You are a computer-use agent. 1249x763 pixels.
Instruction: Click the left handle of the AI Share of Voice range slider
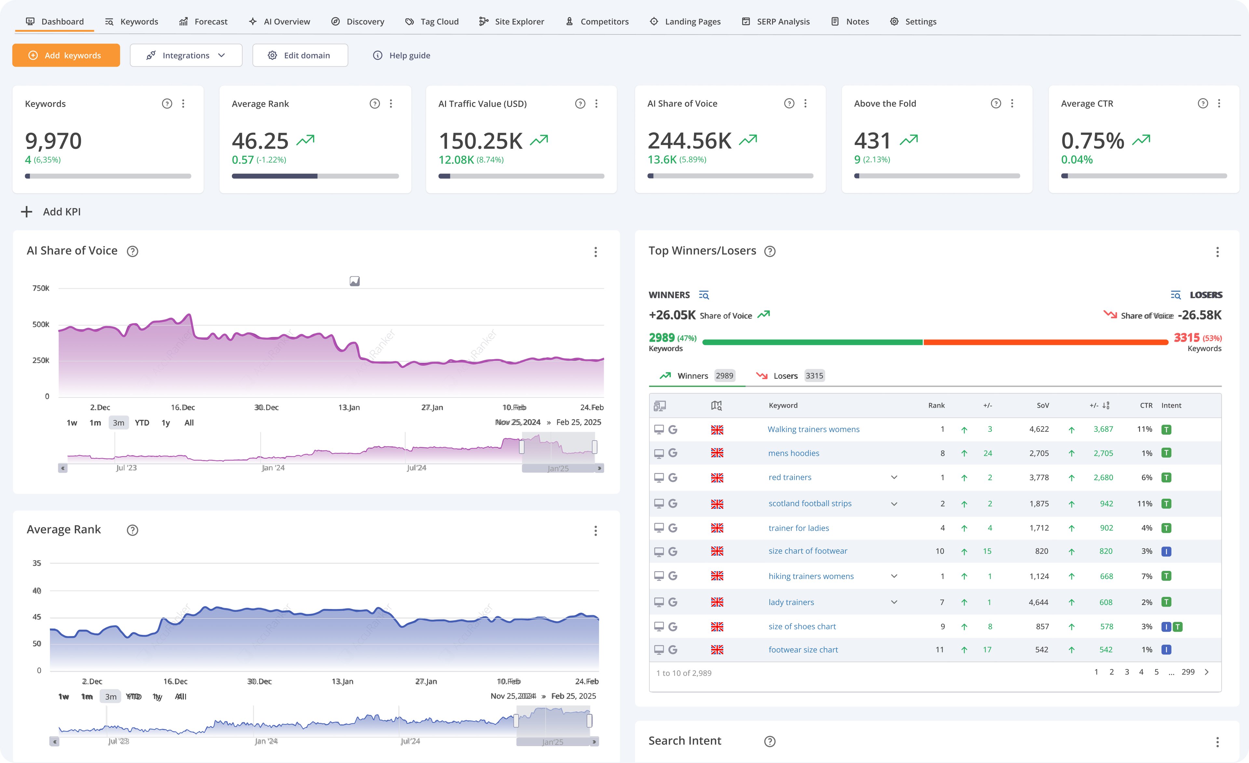pyautogui.click(x=522, y=447)
